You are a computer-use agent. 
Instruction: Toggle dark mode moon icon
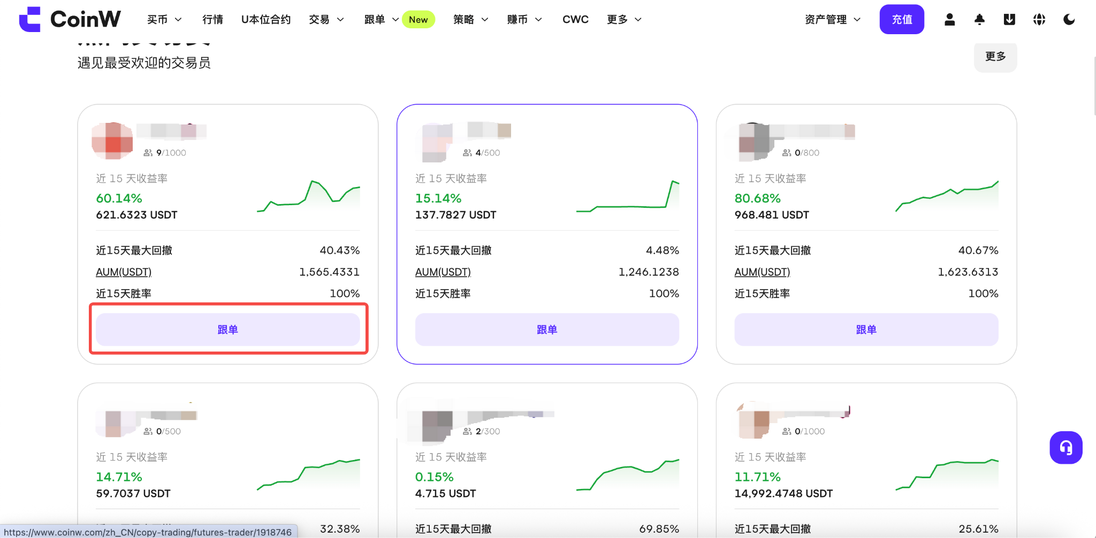1069,19
